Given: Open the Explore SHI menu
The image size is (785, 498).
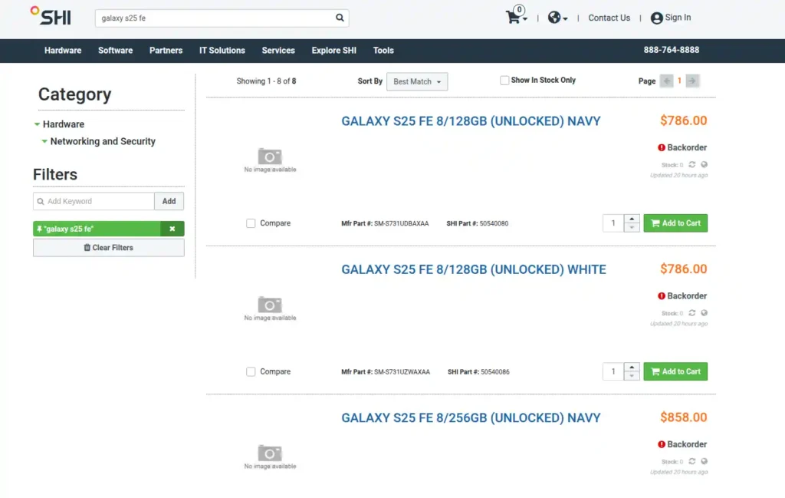Looking at the screenshot, I should point(334,51).
